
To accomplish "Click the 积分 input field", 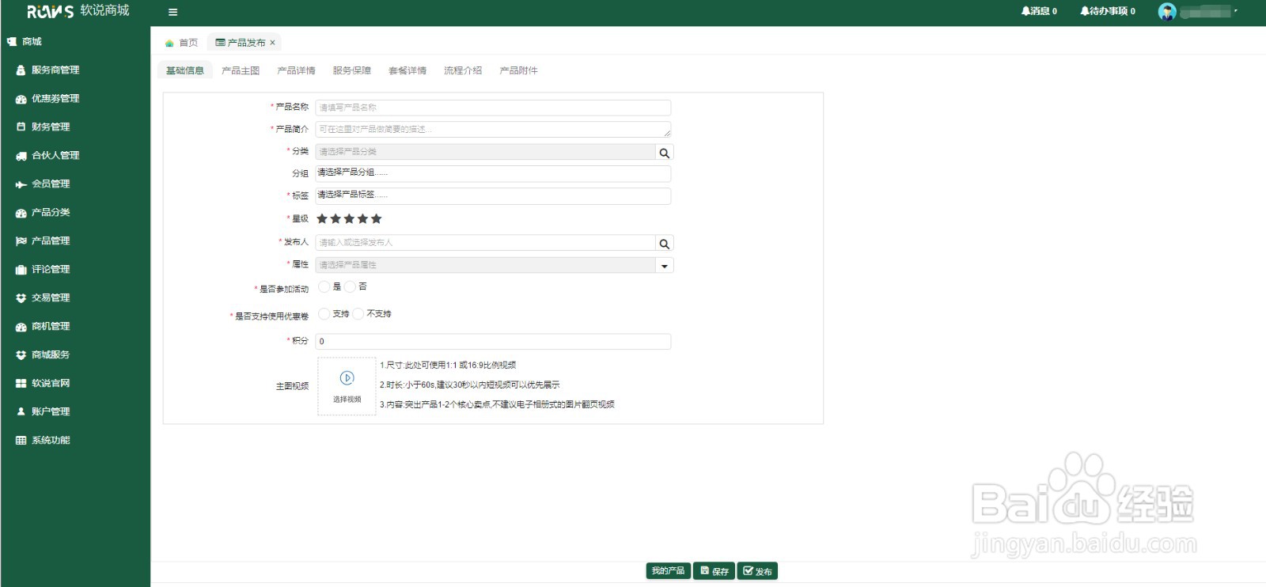I will [x=493, y=342].
